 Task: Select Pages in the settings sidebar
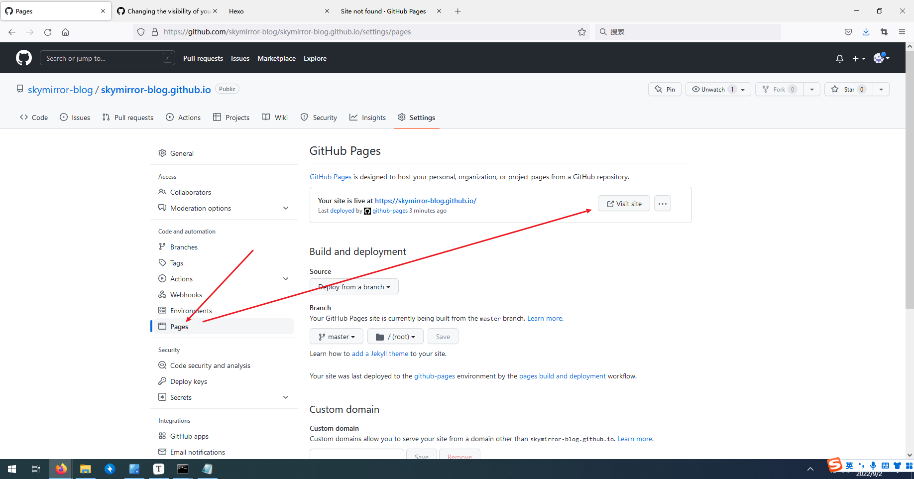[224, 327]
